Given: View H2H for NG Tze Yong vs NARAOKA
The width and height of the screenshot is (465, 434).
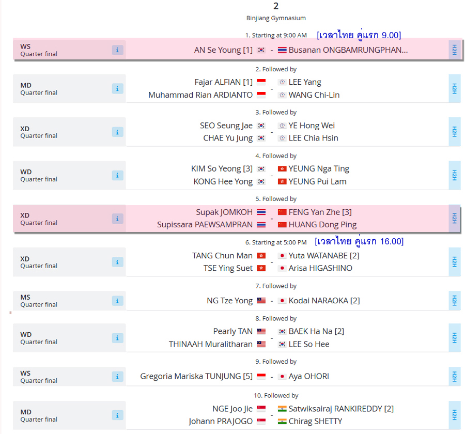Looking at the screenshot, I should point(454,301).
